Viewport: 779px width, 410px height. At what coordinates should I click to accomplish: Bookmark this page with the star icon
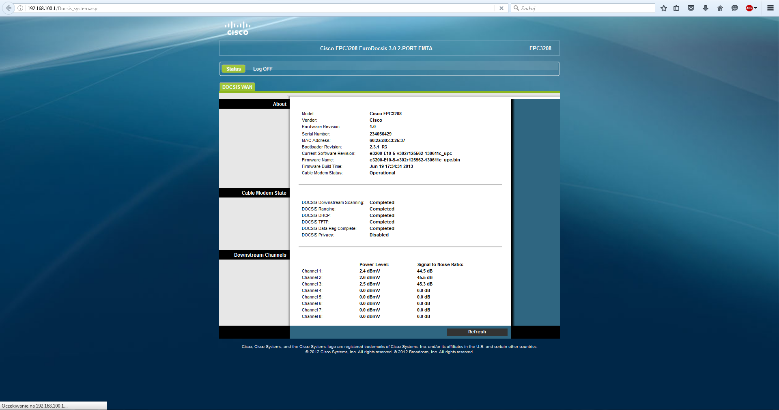click(664, 8)
